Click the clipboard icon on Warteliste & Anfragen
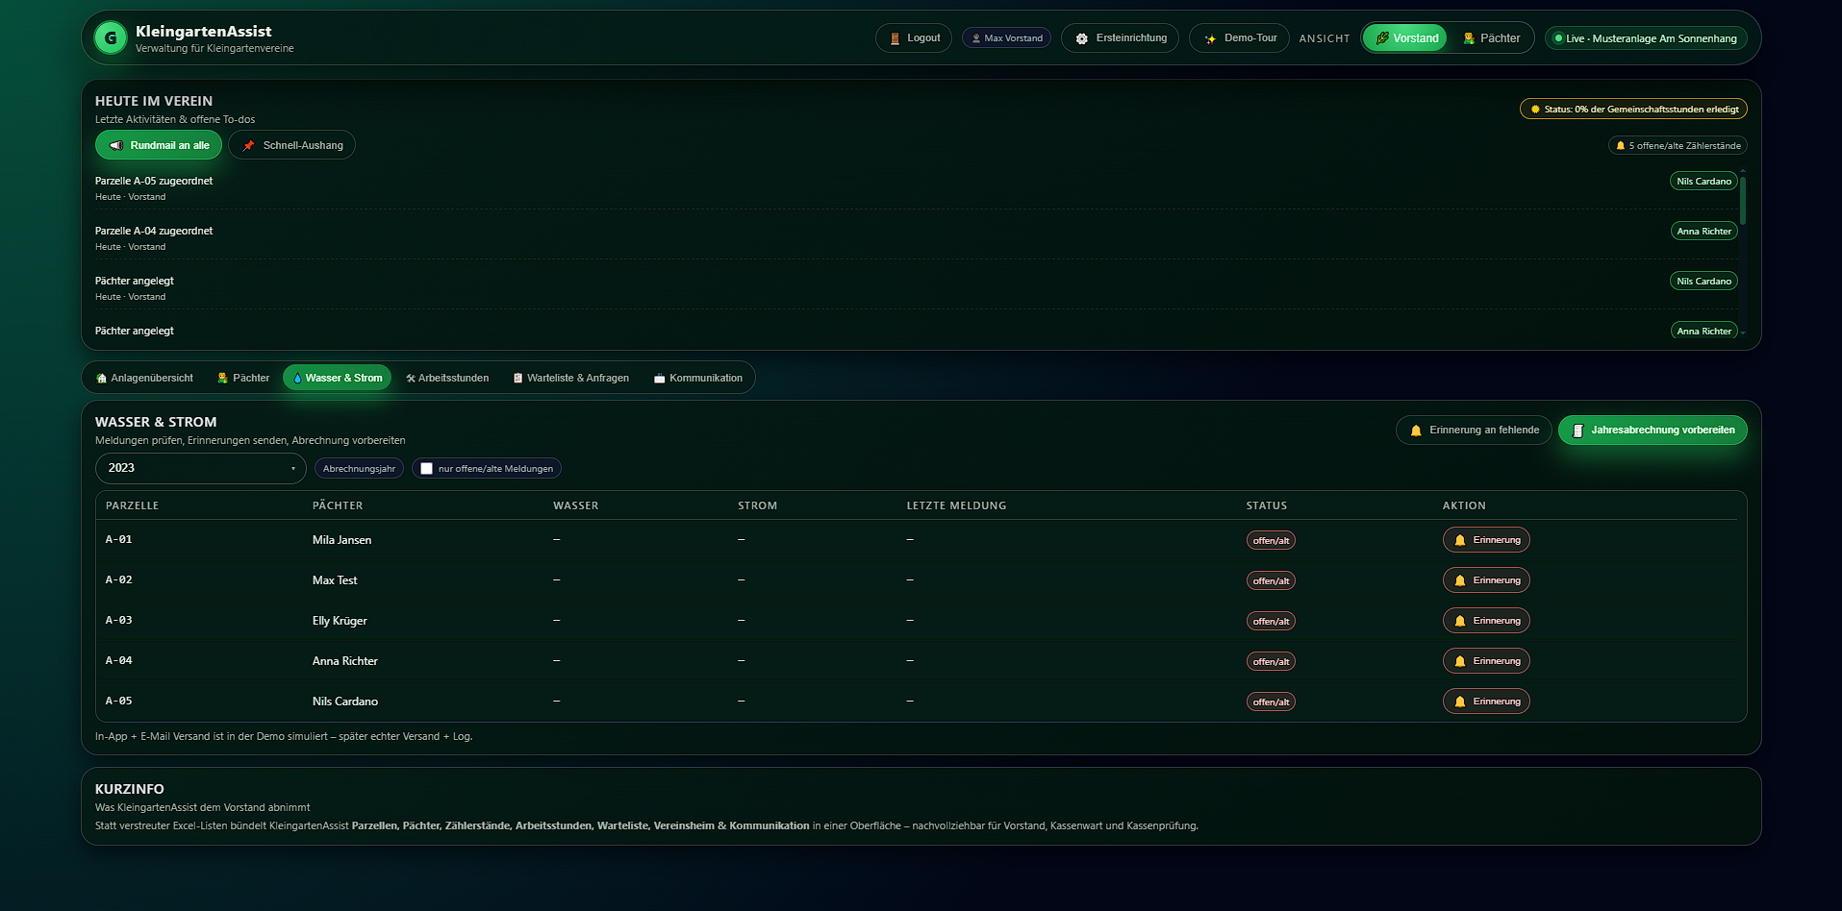The width and height of the screenshot is (1842, 911). click(x=517, y=378)
